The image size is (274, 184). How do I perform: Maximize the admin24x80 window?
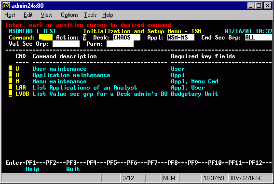259,6
